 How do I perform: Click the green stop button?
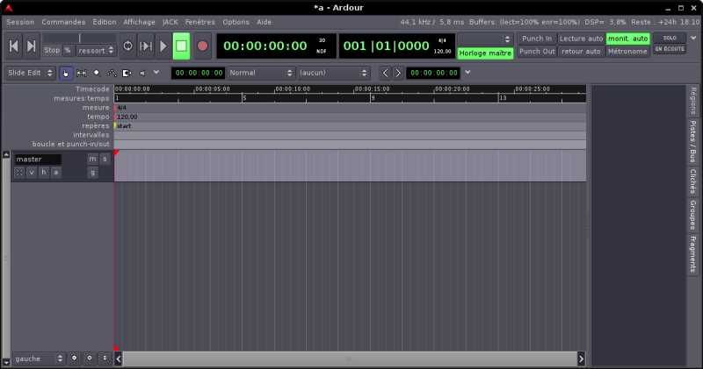point(181,46)
